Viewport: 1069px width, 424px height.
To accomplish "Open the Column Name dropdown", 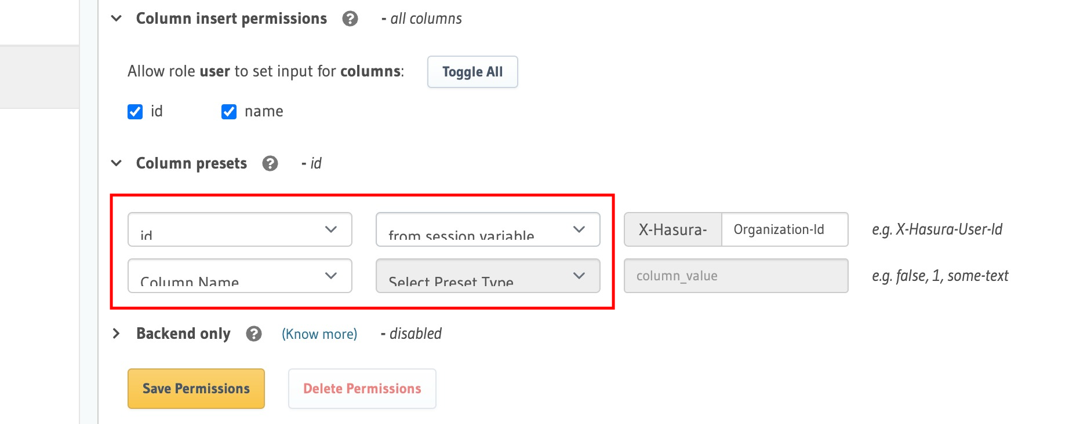I will coord(239,276).
